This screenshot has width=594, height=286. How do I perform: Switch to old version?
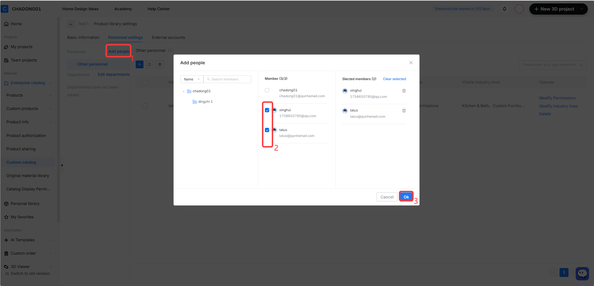click(27, 274)
